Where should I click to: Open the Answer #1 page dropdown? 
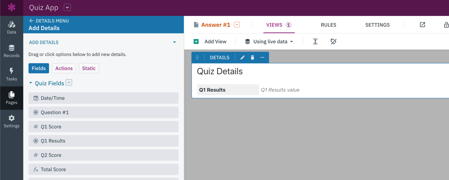[237, 25]
